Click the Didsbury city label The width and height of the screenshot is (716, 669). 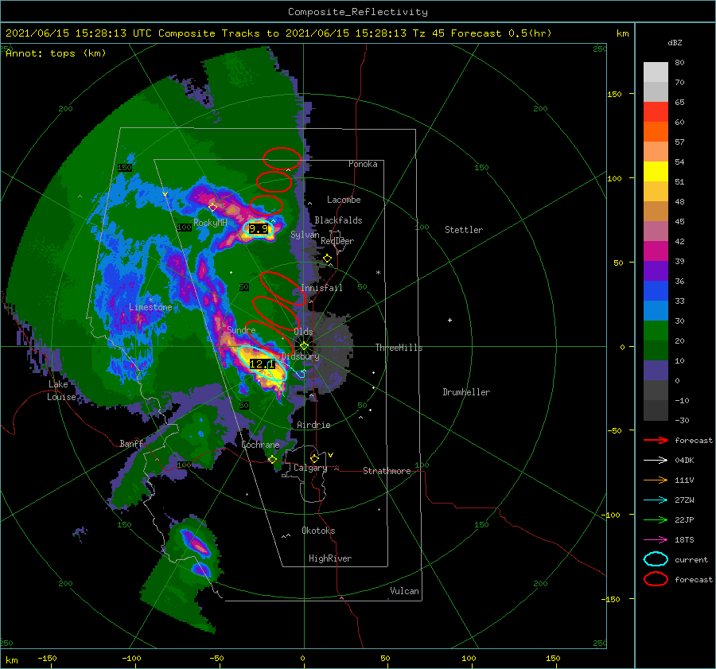tap(300, 356)
